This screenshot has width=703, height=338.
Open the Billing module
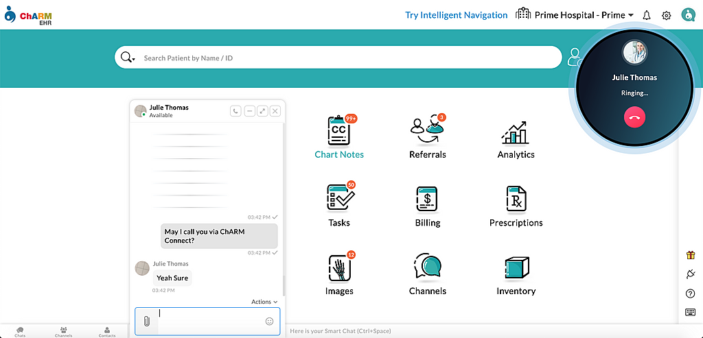427,199
